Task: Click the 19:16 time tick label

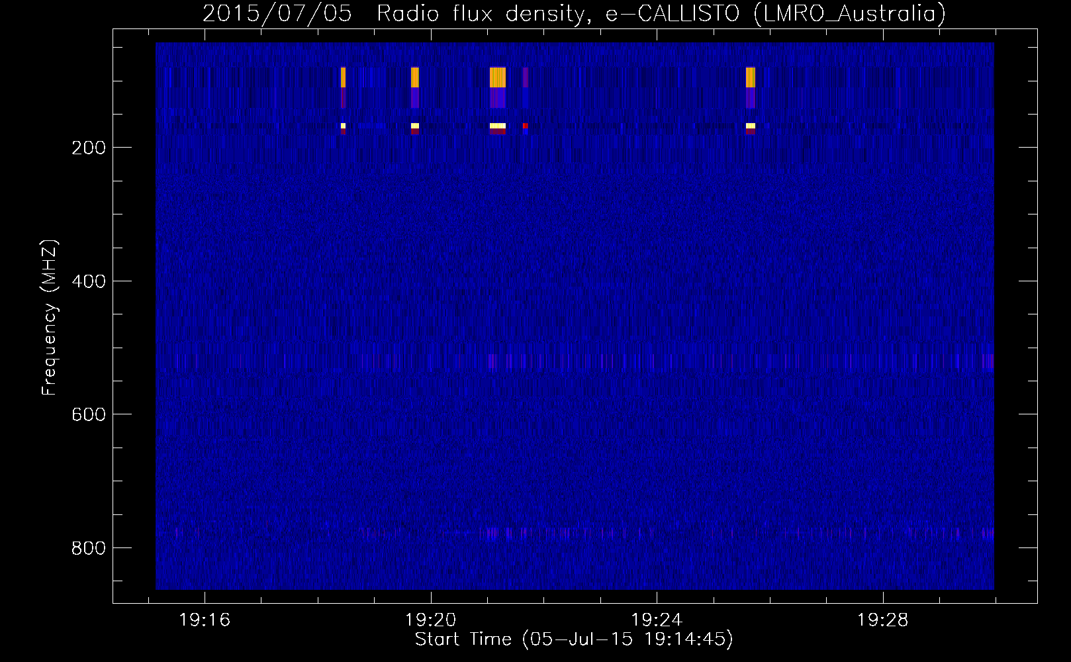Action: pos(205,620)
